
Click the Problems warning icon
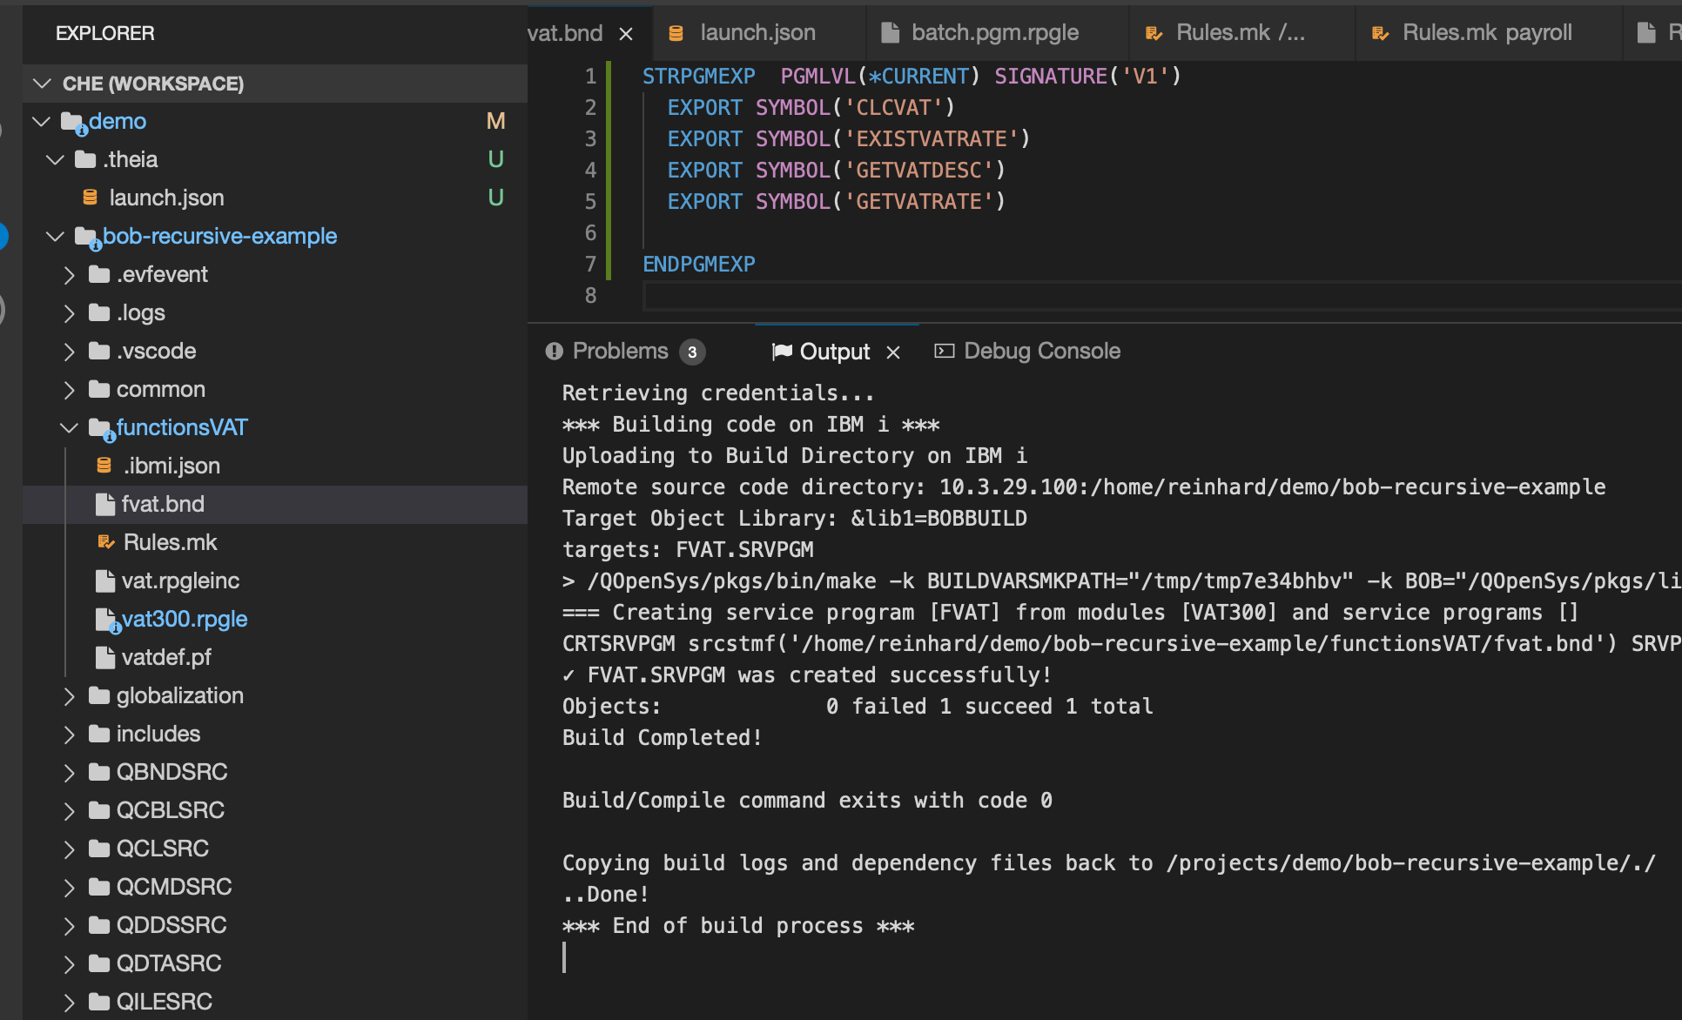(x=554, y=352)
